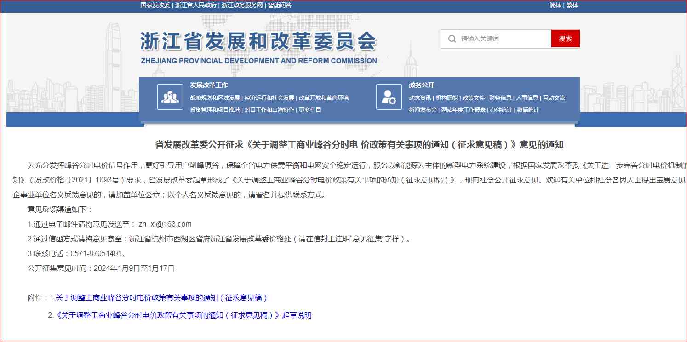Open attachment 2 起草说明 link
This screenshot has height=342, width=687.
(183, 315)
